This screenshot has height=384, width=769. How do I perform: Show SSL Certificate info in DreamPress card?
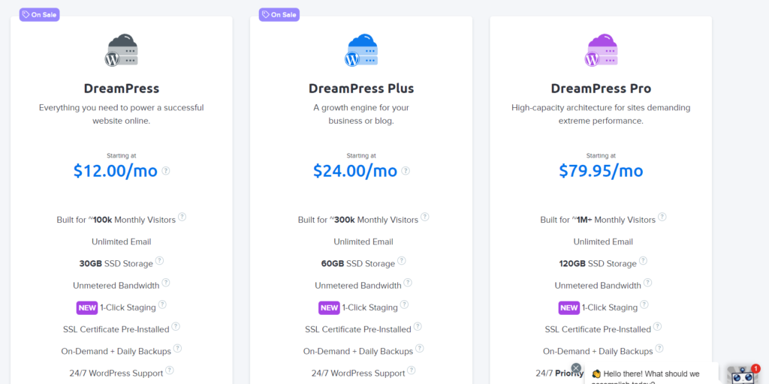coord(176,326)
